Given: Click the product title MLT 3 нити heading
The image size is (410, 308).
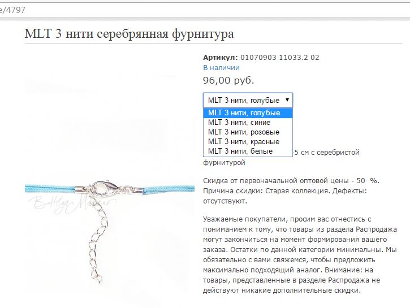Looking at the screenshot, I should pos(129,34).
